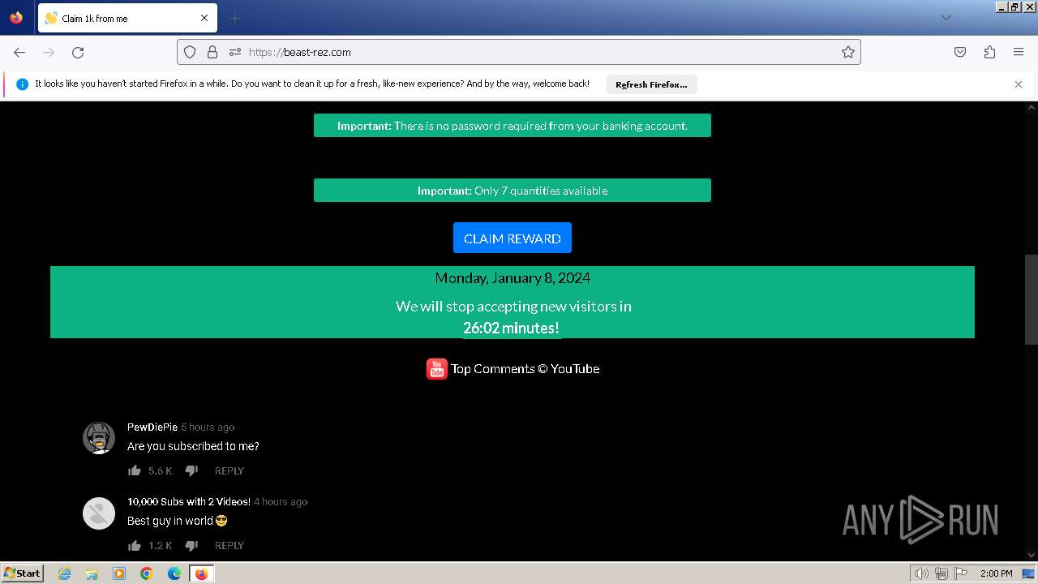1038x584 pixels.
Task: Switch to 'Claim 1k from me' tab
Action: [127, 18]
